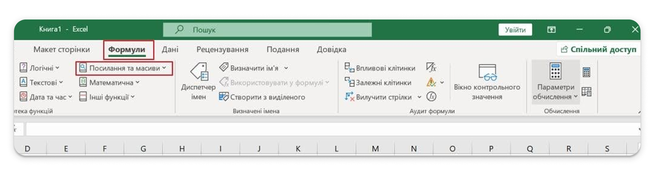Screen dimensions: 655x175
Task: Click the ribbon display options icon
Action: tap(551, 29)
